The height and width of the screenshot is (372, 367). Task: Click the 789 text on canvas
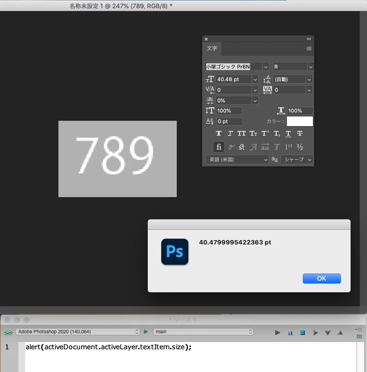click(115, 156)
